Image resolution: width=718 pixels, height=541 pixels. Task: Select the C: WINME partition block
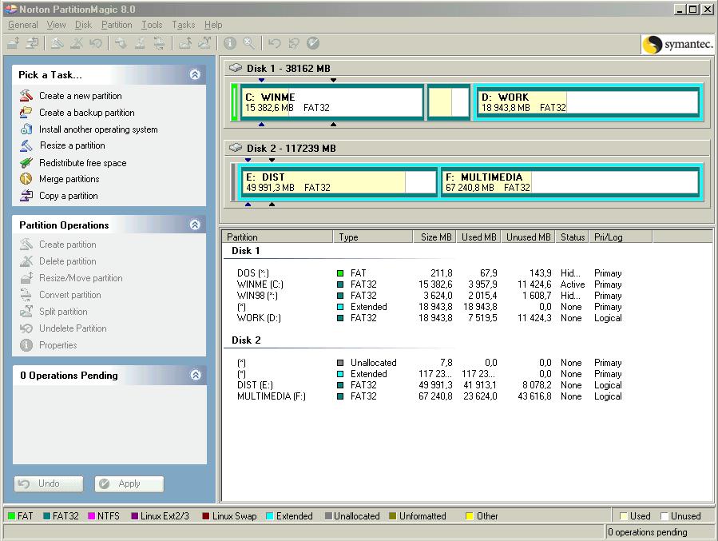point(332,102)
